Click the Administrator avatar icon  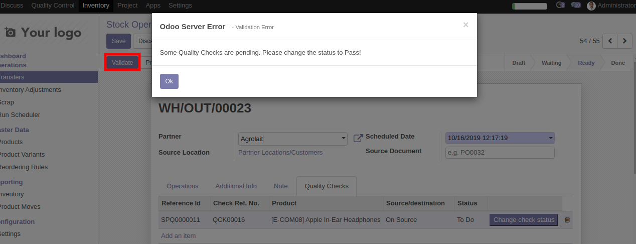pyautogui.click(x=591, y=6)
